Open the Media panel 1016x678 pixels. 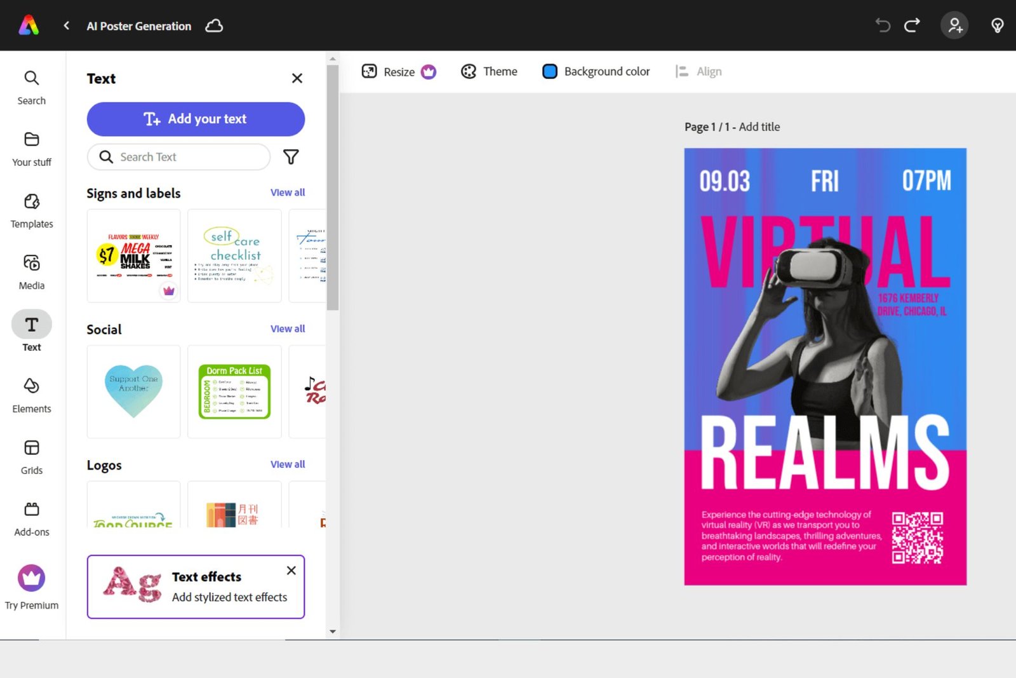(32, 273)
